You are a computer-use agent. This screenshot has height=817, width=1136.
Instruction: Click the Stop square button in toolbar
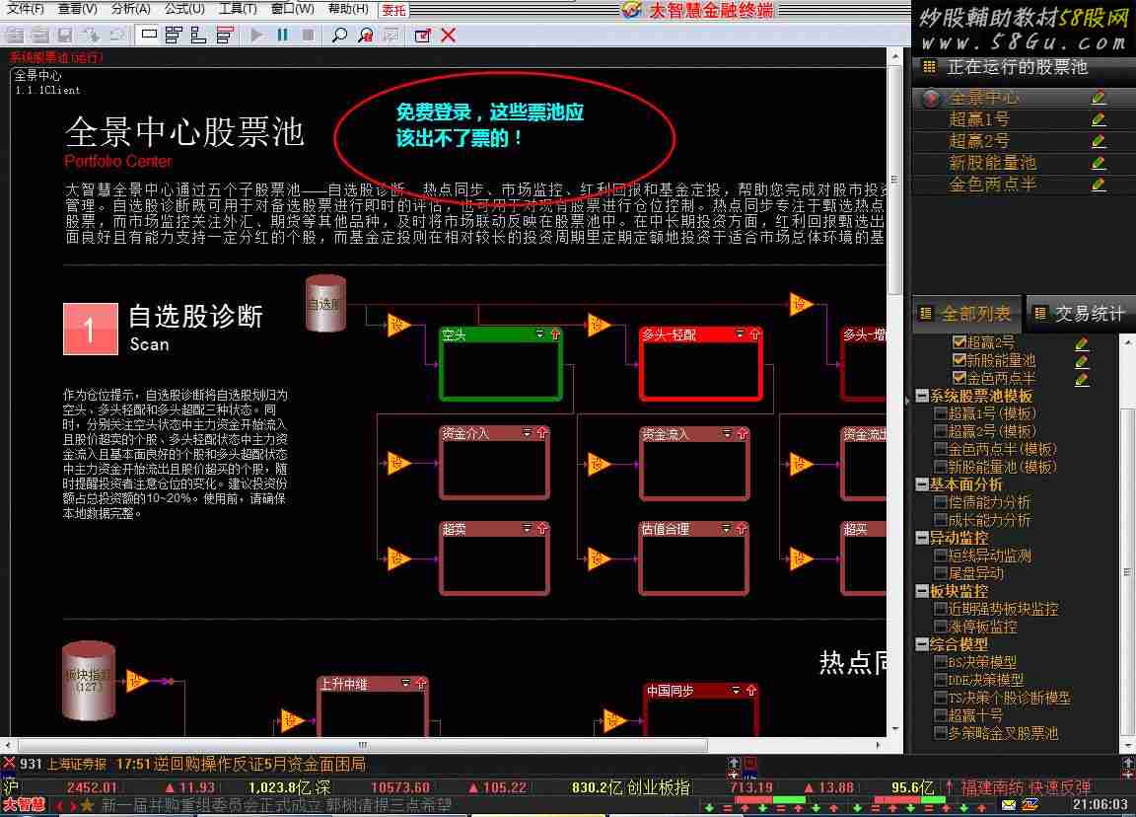[308, 35]
